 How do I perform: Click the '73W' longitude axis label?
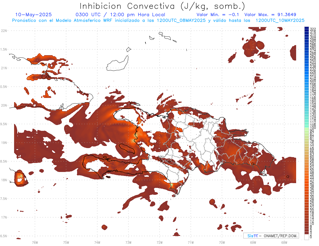tap(128, 242)
